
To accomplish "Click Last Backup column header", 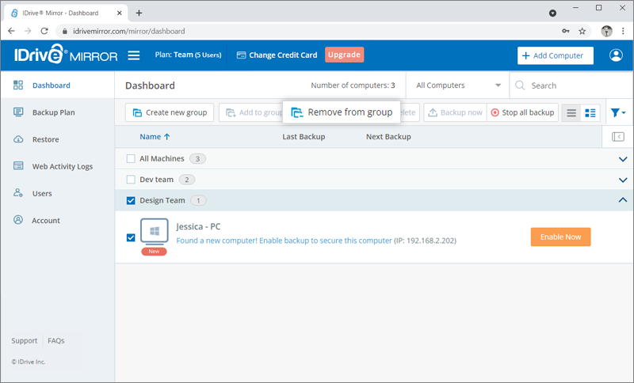I will click(304, 137).
